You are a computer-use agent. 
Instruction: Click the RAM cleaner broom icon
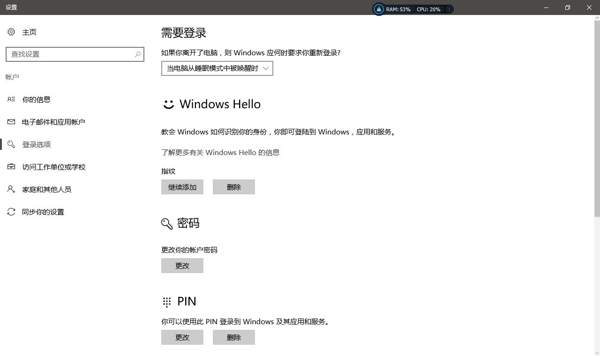tap(379, 9)
